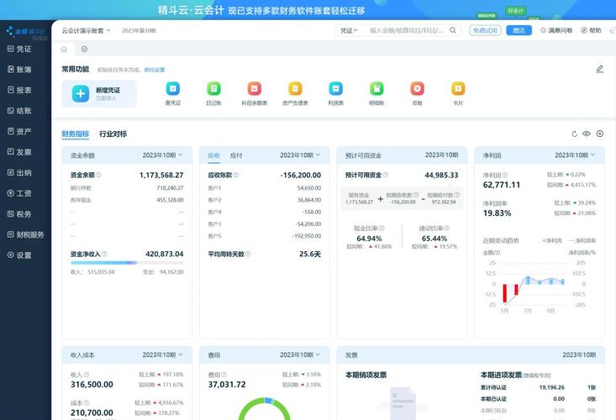Open 设置 in the sidebar
Screen dimensions: 616x420
[x=19, y=255]
